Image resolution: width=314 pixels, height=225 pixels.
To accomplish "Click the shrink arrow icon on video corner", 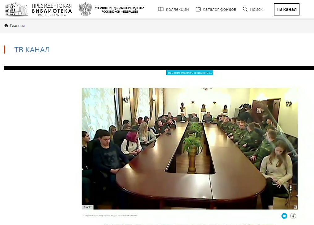I will 295,207.
